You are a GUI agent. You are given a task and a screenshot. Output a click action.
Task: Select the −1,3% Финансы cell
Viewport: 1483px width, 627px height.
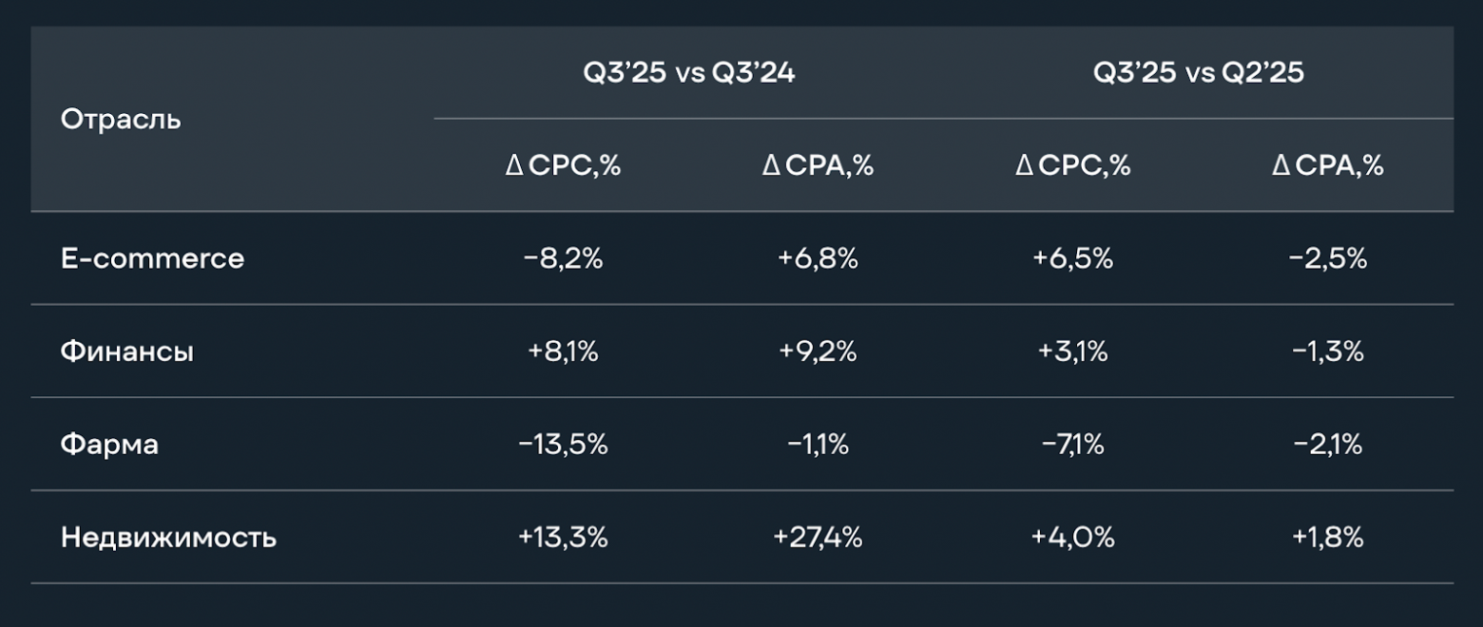pyautogui.click(x=1328, y=351)
